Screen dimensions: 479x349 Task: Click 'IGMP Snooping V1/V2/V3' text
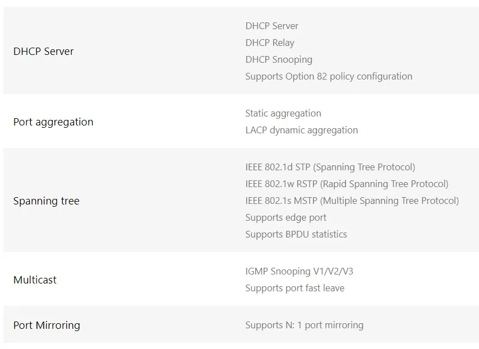click(299, 271)
